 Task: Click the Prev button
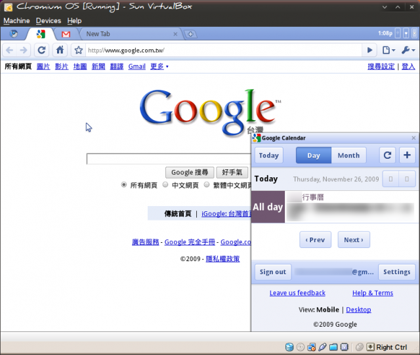(x=315, y=240)
